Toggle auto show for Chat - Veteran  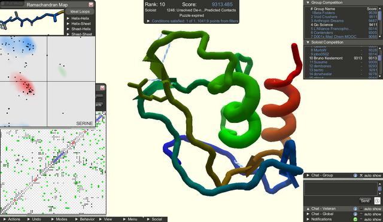(361, 209)
